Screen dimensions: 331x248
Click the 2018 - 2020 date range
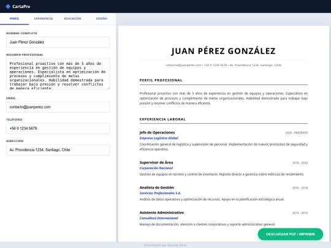(x=300, y=163)
